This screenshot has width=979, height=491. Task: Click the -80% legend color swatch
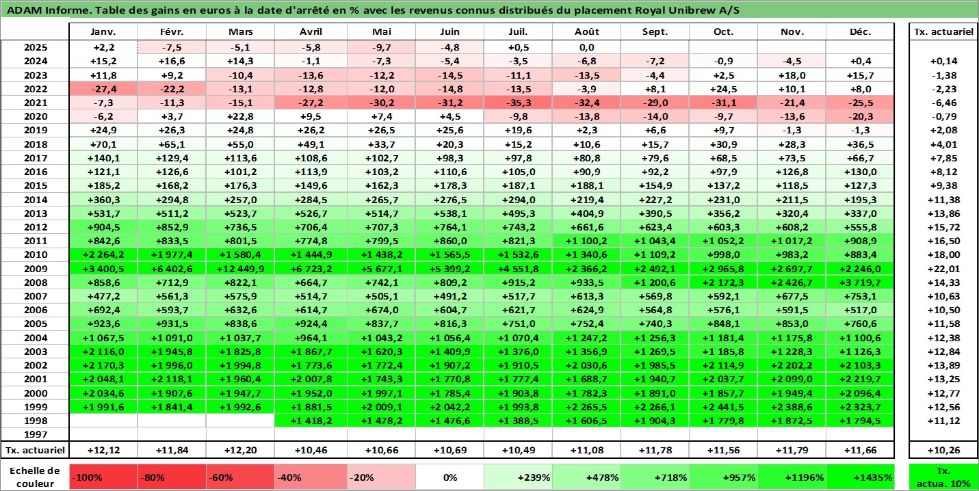[172, 477]
